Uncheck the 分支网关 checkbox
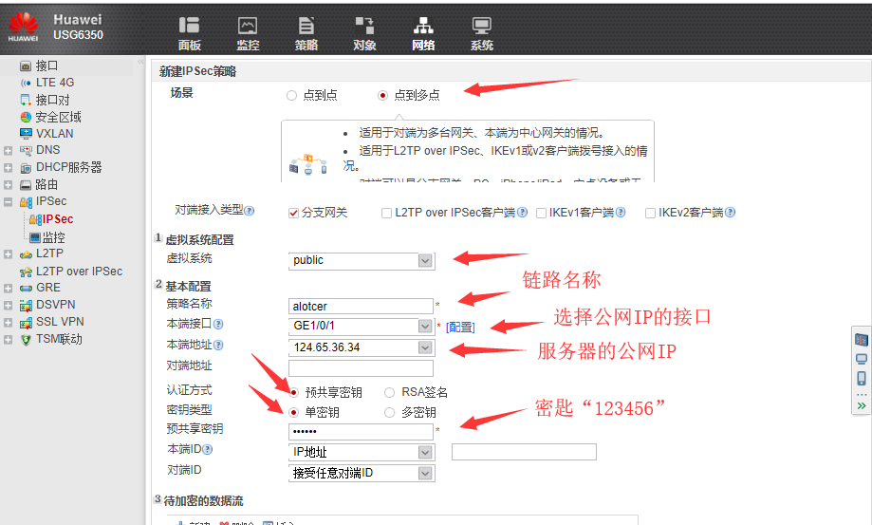 [294, 213]
